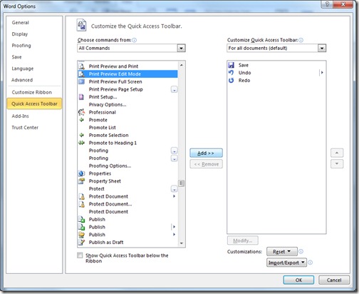Image resolution: width=359 pixels, height=294 pixels.
Task: Expand the Undo submenu arrow
Action: (x=322, y=73)
